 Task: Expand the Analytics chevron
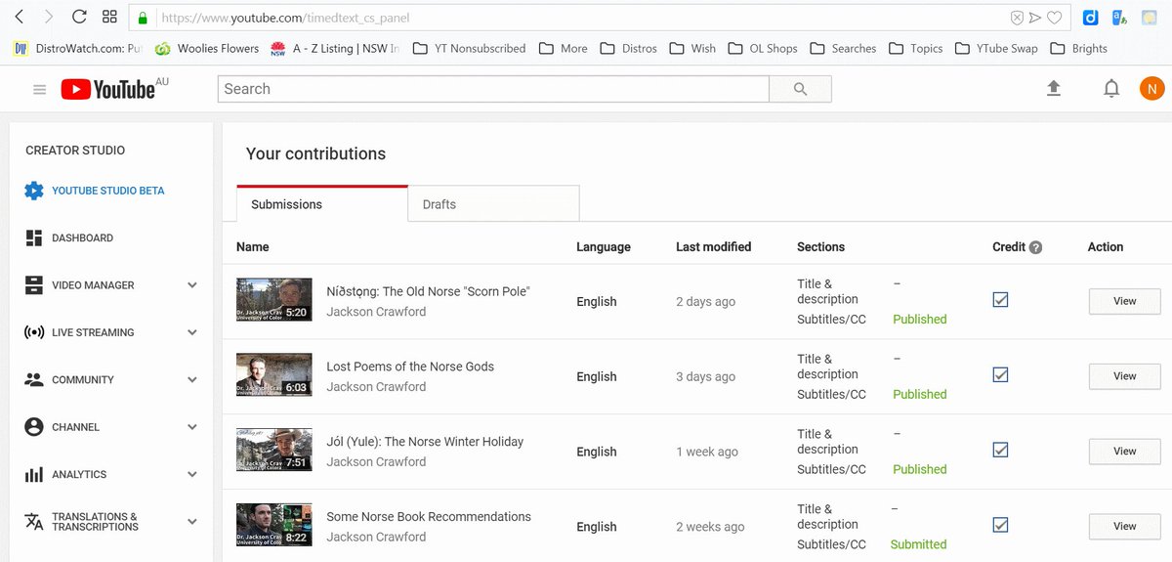[x=192, y=474]
